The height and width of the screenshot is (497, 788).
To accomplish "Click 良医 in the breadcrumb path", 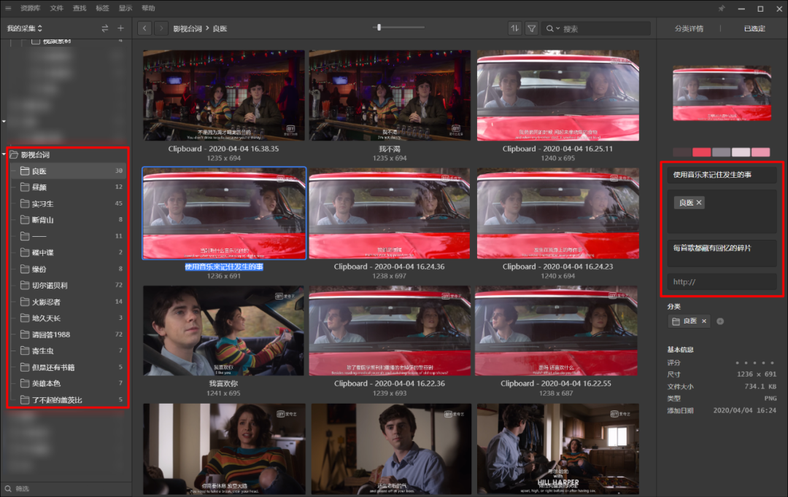I will tap(220, 28).
